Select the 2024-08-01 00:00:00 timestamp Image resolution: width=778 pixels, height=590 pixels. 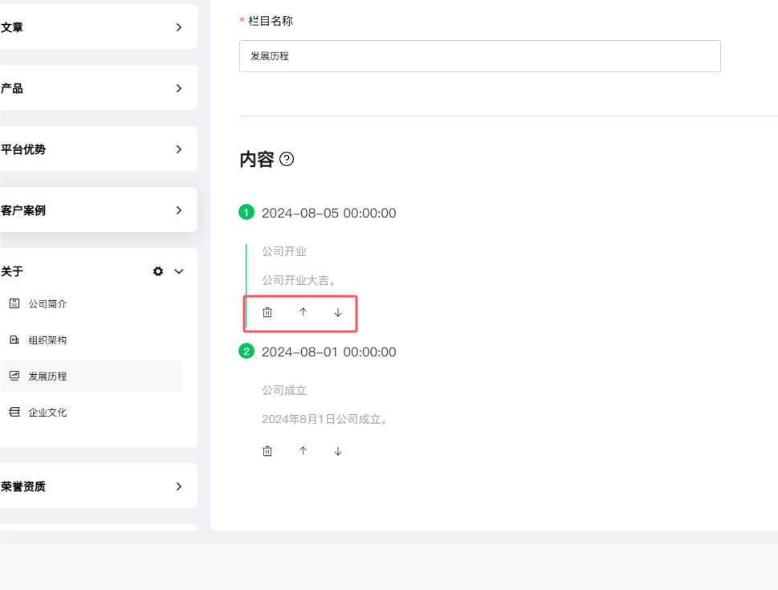coord(329,352)
